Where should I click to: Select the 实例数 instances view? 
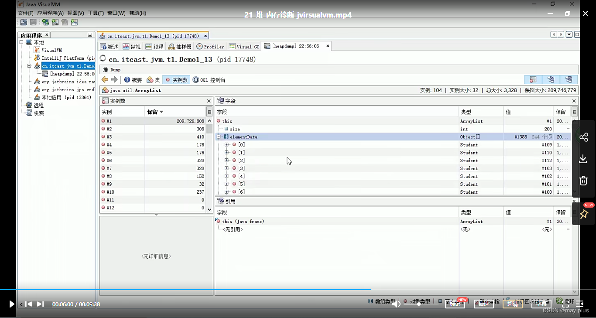(176, 80)
